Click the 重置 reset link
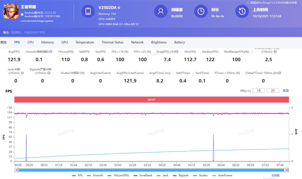302x179 pixels. tap(286, 91)
